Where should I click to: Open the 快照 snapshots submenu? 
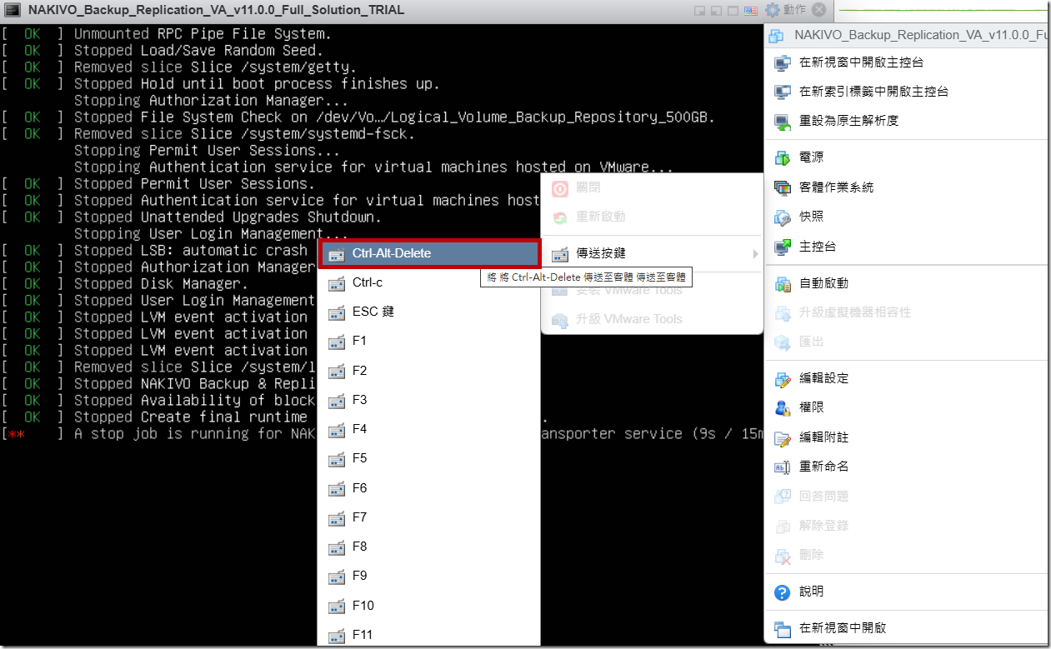click(905, 217)
